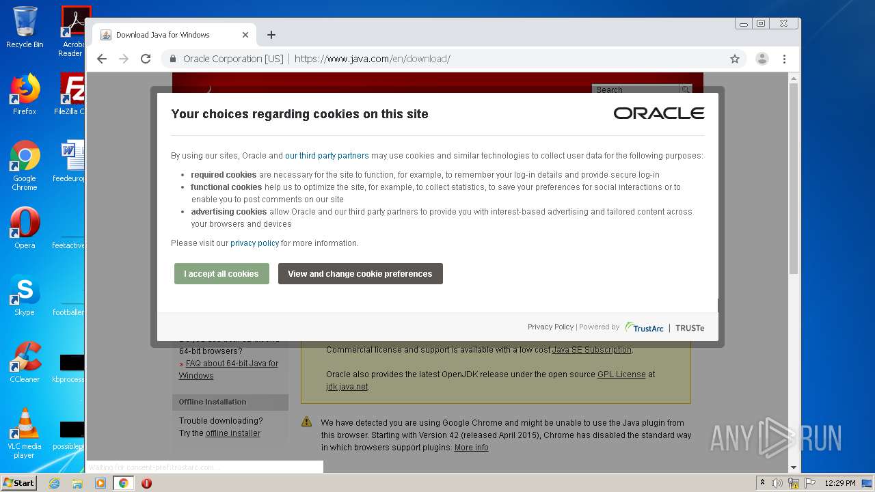This screenshot has width=875, height=492.
Task: Open our third party partners link
Action: [x=327, y=156]
